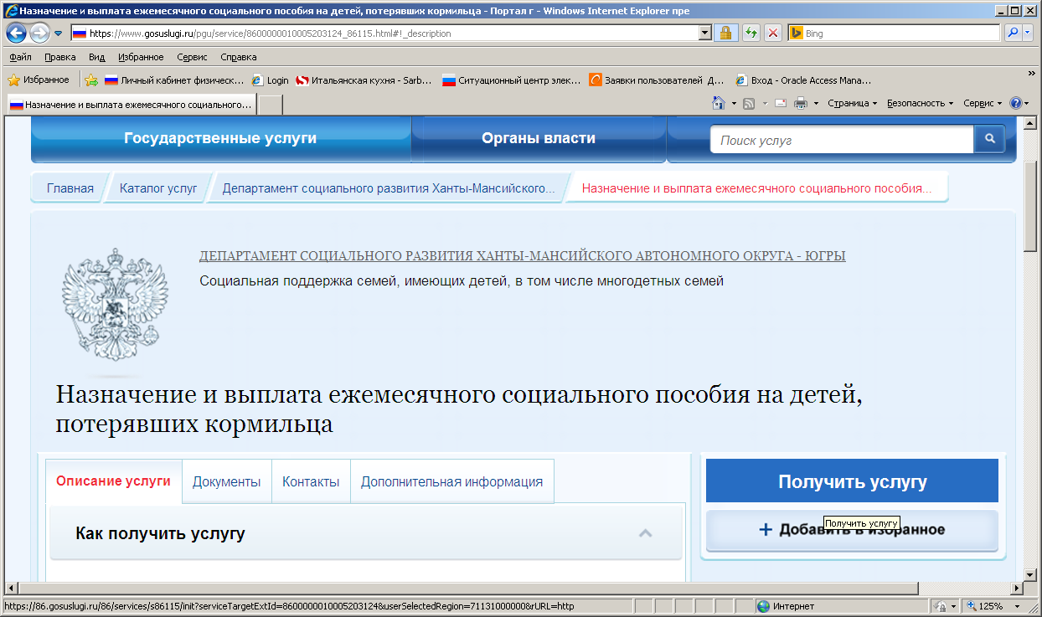The height and width of the screenshot is (617, 1042).
Task: Click the Получить услугу button
Action: 852,481
